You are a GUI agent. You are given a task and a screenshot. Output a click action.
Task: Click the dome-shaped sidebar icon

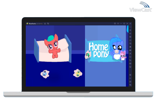pyautogui.click(x=130, y=47)
